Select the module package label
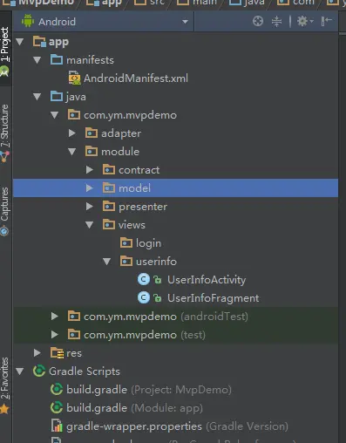The image size is (346, 443). point(120,152)
